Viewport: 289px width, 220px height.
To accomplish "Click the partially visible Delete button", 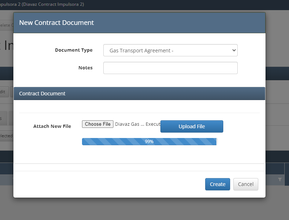I will pyautogui.click(x=6, y=25).
